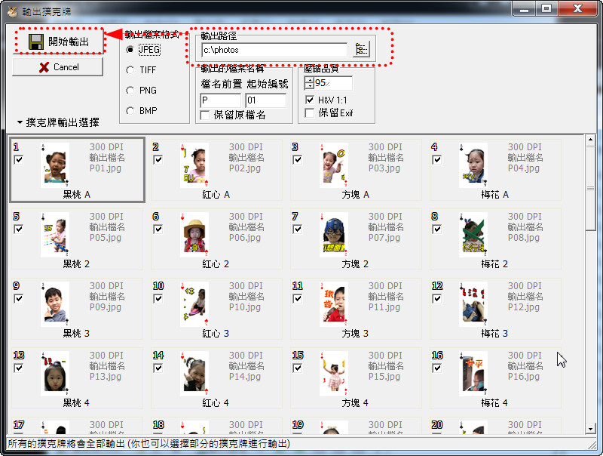The image size is (603, 456).
Task: Uncheck card 16 梅花 4 checkbox
Action: tap(436, 368)
